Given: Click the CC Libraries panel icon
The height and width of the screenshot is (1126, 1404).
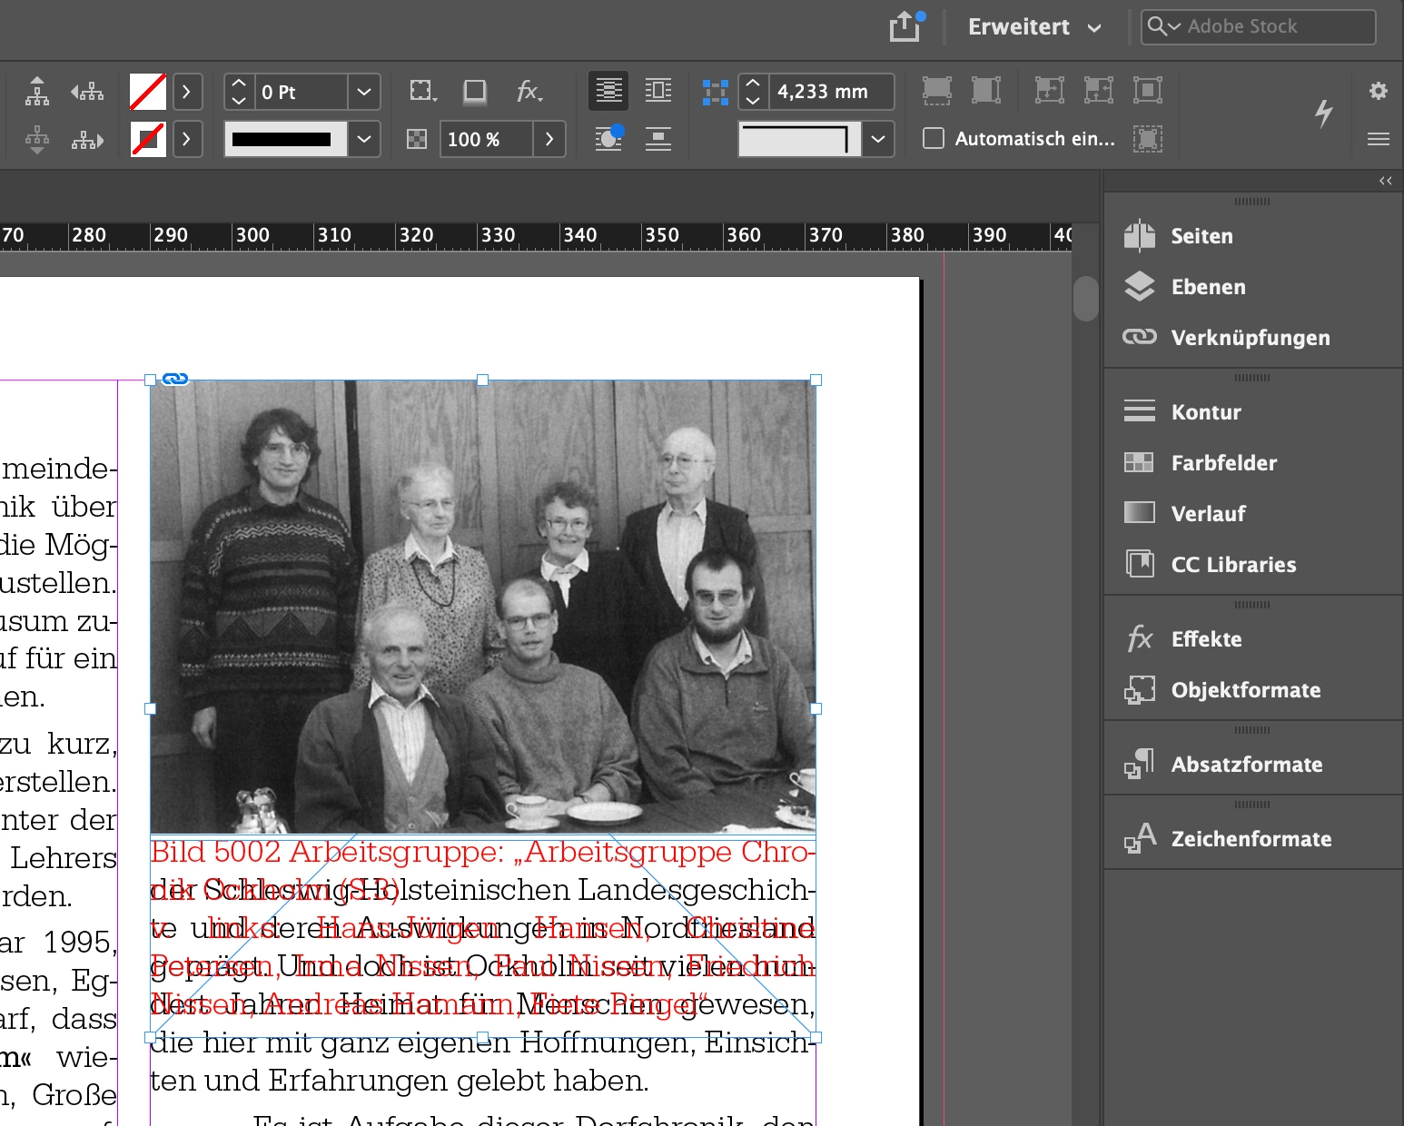Looking at the screenshot, I should pos(1139,564).
